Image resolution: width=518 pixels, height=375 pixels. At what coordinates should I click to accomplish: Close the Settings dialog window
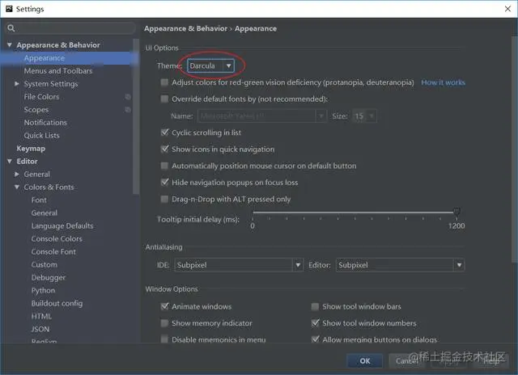point(507,9)
